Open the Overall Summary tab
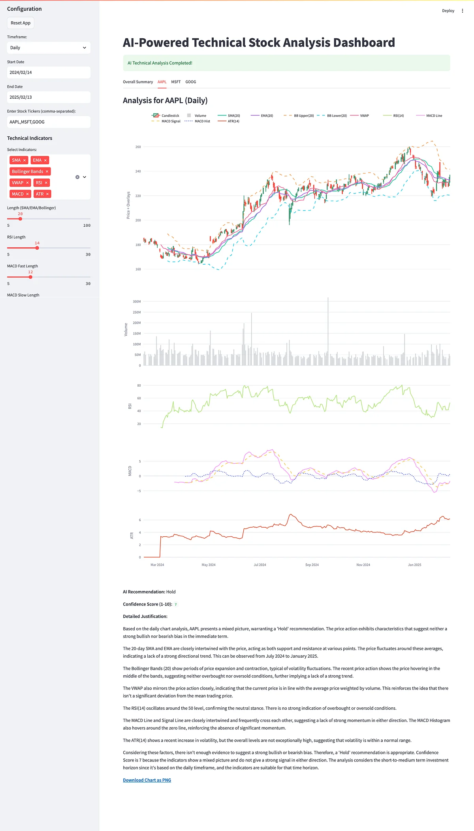The image size is (474, 831). (x=138, y=82)
